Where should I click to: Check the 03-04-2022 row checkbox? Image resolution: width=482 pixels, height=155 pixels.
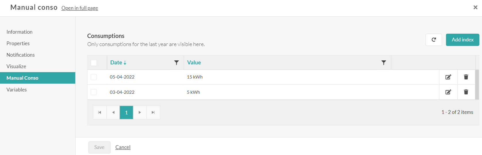[x=94, y=92]
